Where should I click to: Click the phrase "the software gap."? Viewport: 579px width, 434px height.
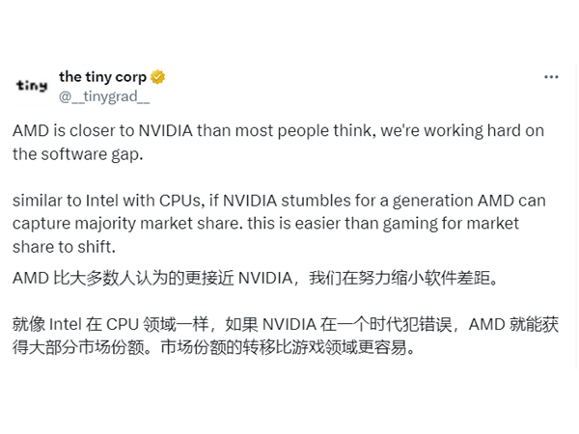(78, 154)
